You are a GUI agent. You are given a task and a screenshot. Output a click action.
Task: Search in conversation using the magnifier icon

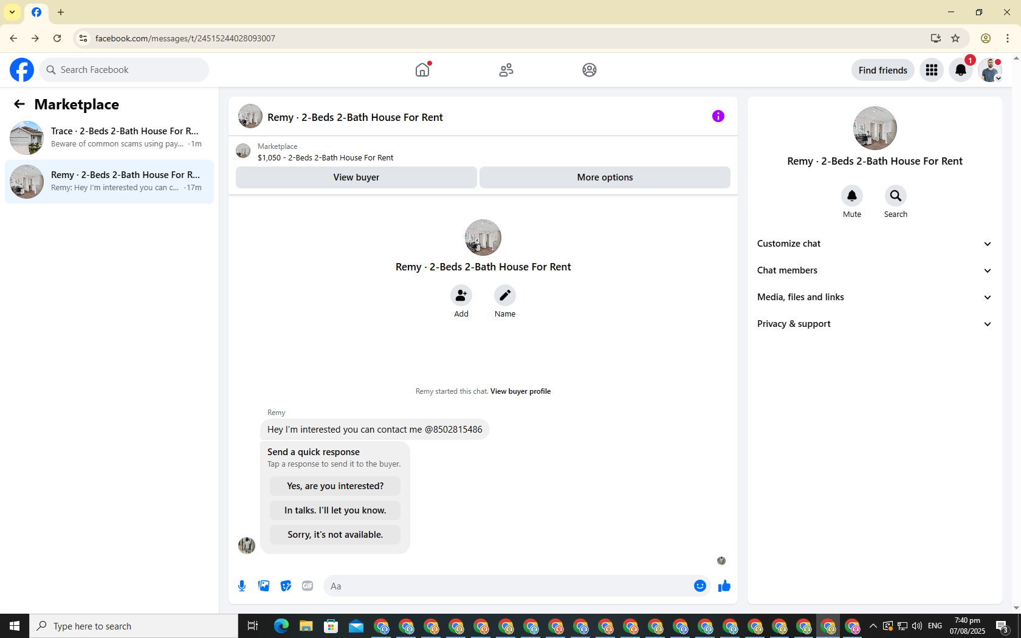pyautogui.click(x=896, y=196)
